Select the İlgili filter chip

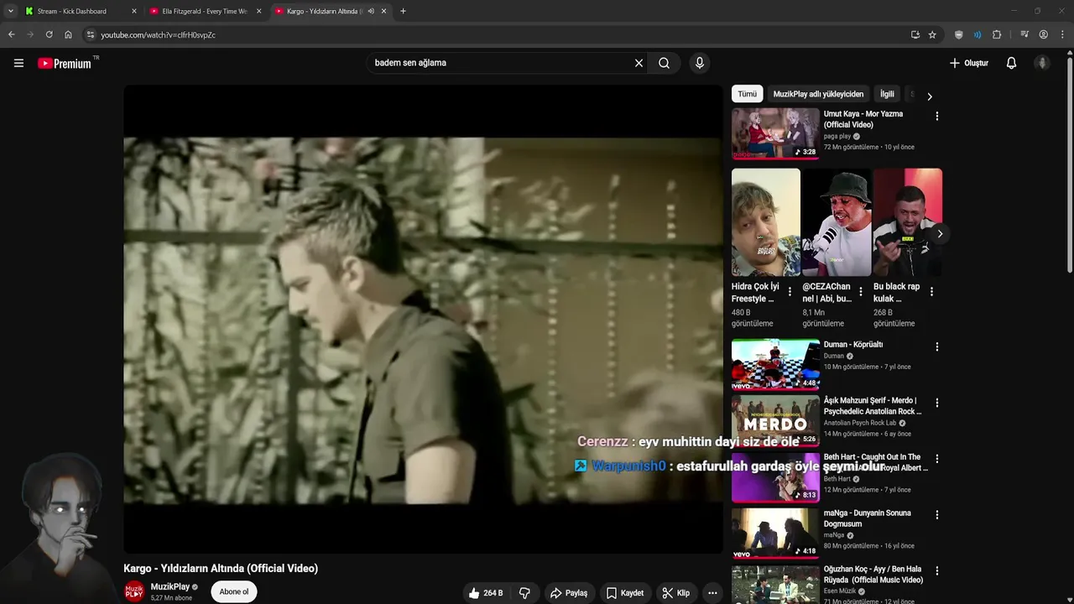[887, 94]
